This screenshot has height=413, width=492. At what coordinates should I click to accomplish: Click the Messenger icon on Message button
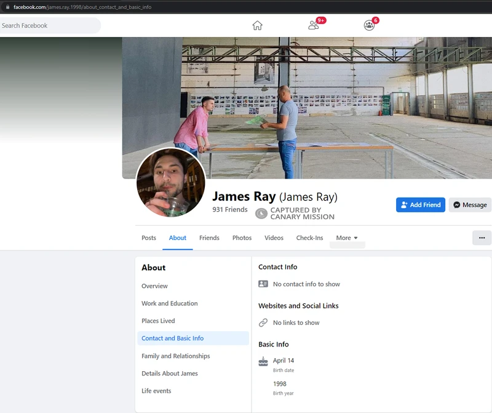click(x=456, y=205)
